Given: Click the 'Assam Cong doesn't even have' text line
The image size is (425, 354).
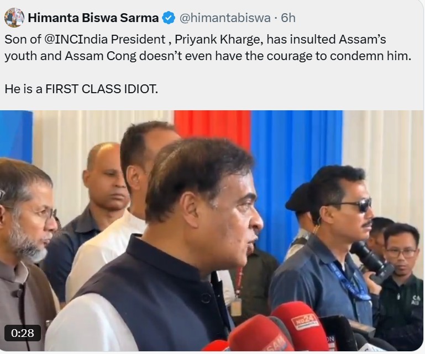Looking at the screenshot, I should tap(208, 56).
